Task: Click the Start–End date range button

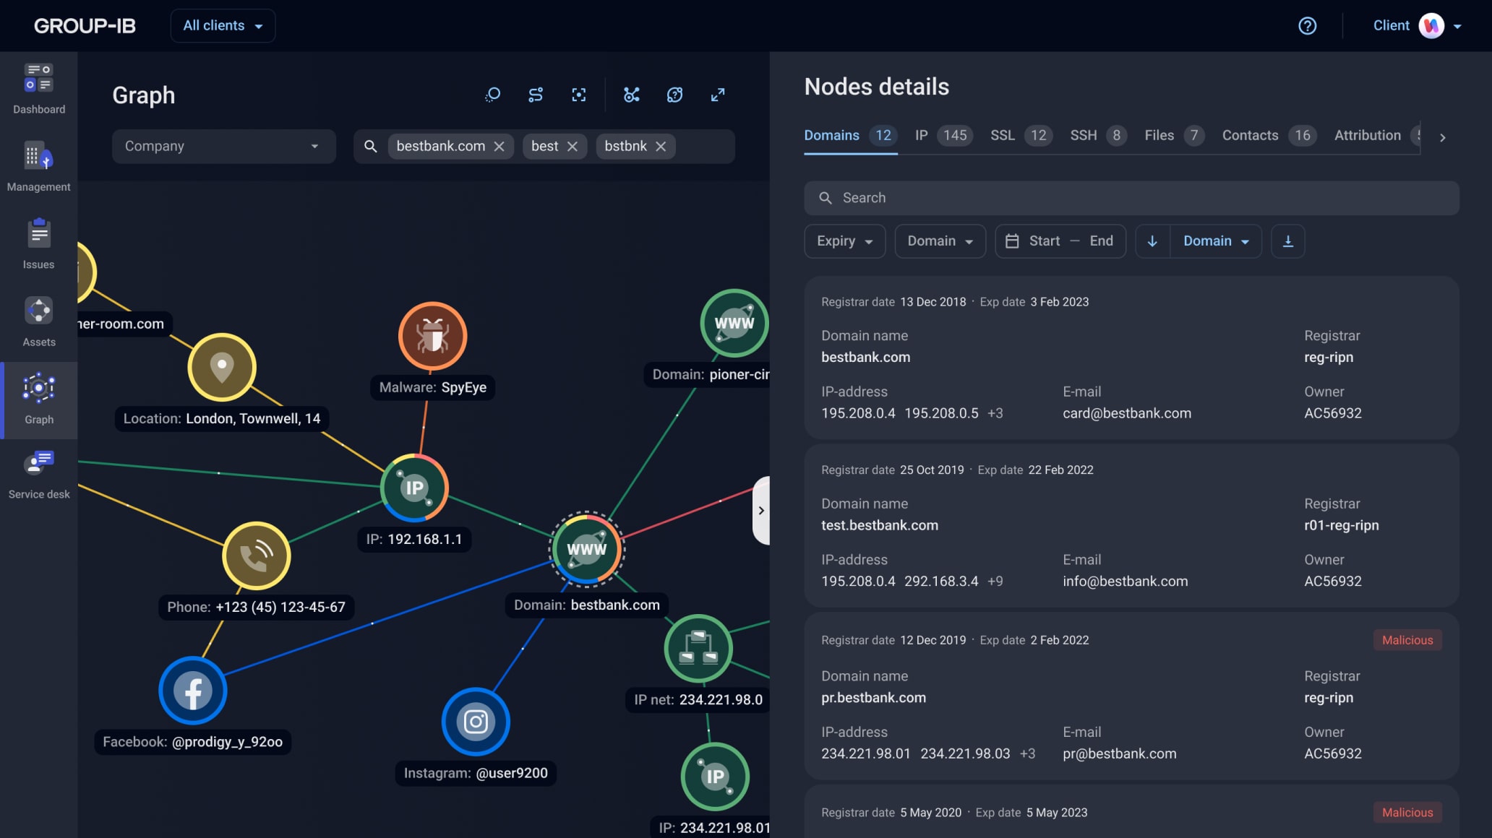Action: (x=1060, y=241)
